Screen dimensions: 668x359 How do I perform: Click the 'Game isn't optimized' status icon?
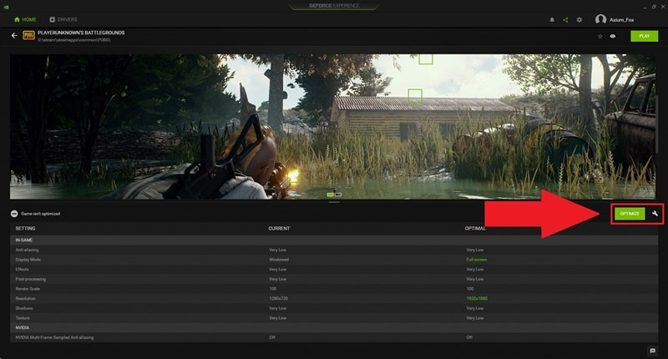(x=14, y=214)
